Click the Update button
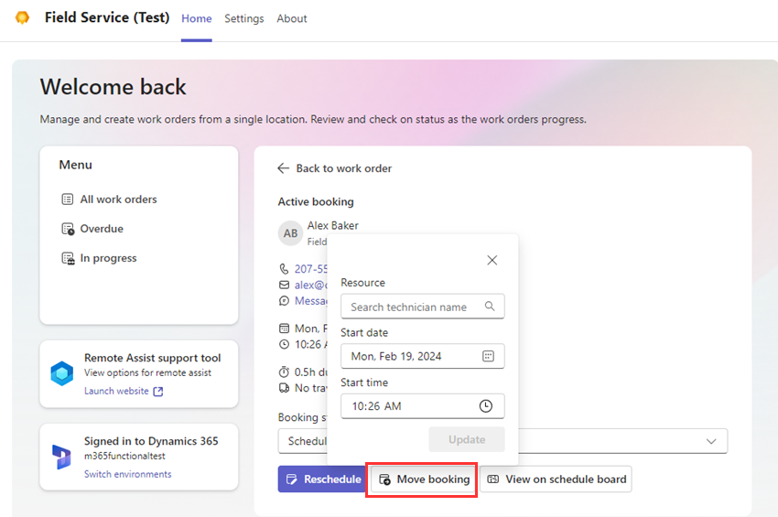Viewport: 778px width, 517px height. click(467, 439)
